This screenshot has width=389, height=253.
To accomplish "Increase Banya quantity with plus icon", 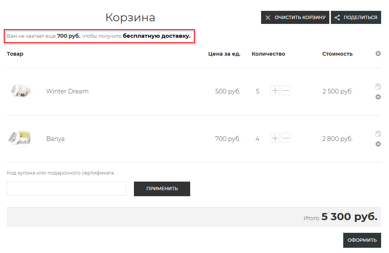I will pyautogui.click(x=275, y=138).
